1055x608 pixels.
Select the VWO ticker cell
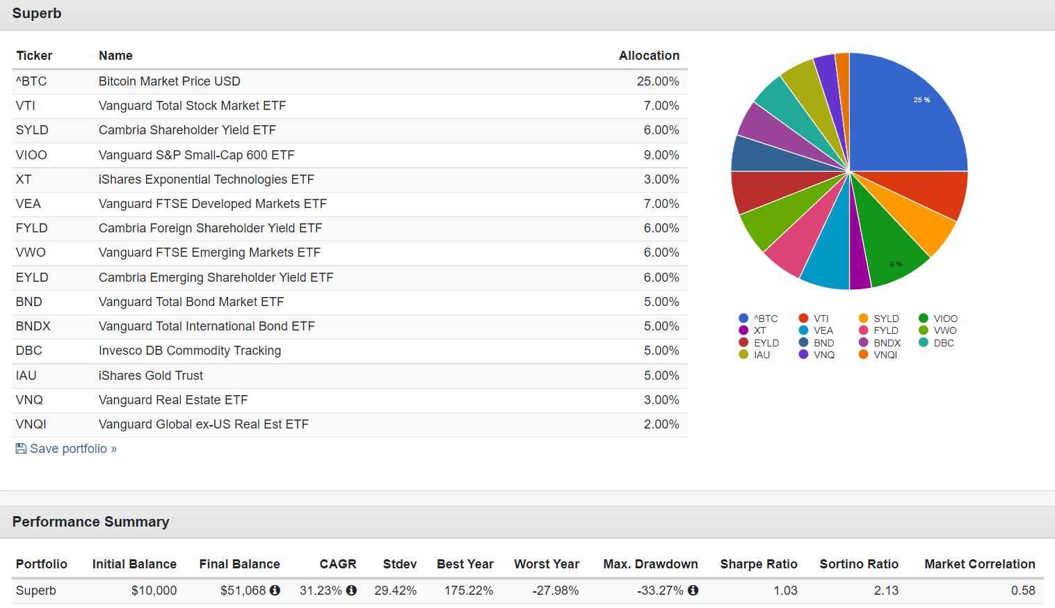pyautogui.click(x=31, y=253)
